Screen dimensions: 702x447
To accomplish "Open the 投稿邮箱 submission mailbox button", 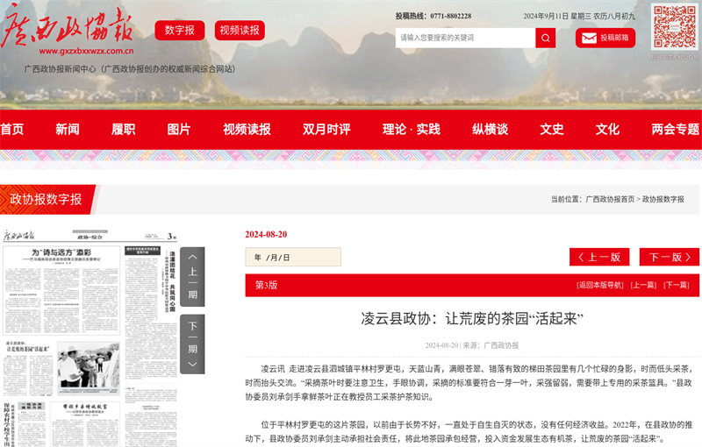I will pyautogui.click(x=605, y=38).
